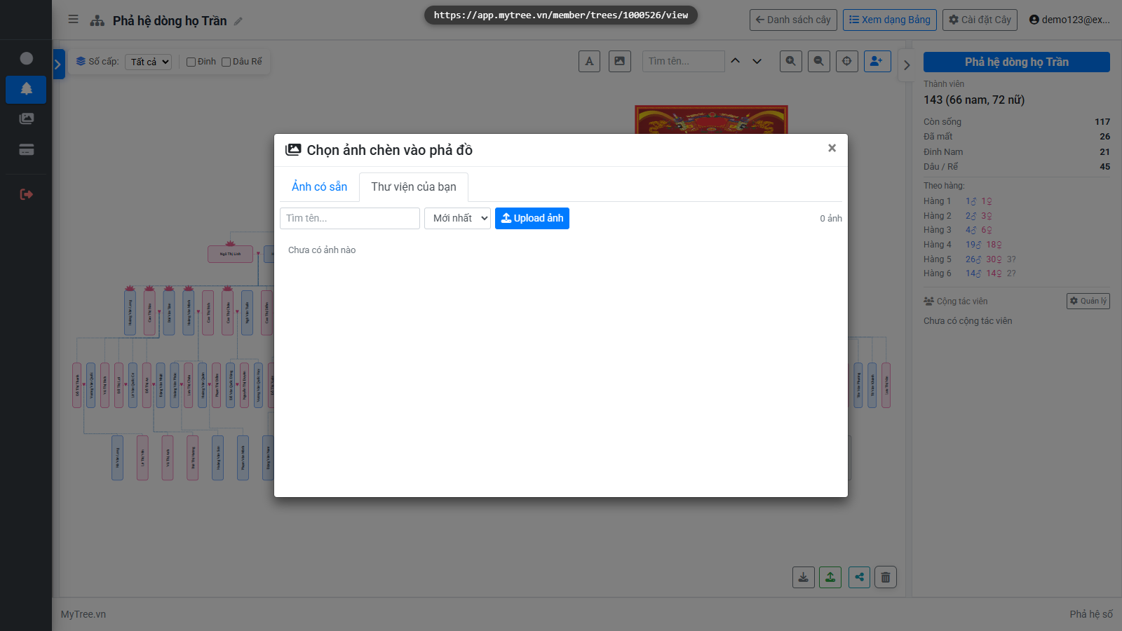Add a new member with the user-plus icon

pos(877,61)
